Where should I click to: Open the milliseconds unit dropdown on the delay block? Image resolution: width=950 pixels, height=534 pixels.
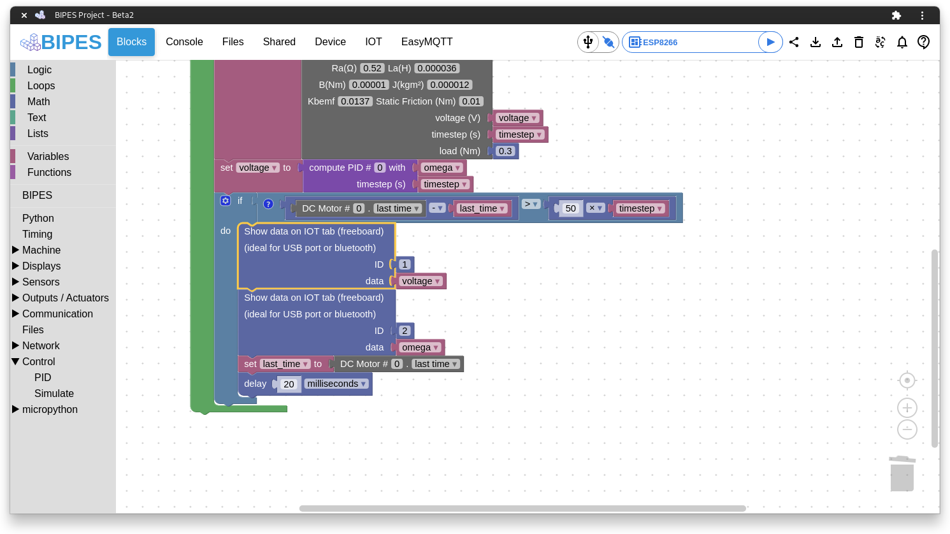(336, 384)
